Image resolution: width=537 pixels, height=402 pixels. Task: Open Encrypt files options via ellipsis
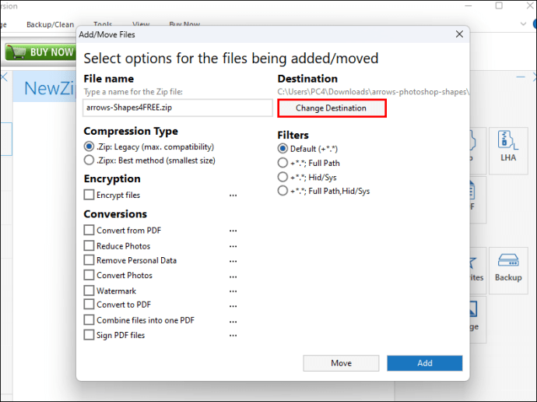click(233, 196)
